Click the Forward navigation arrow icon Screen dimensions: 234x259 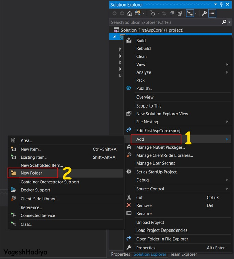pyautogui.click(x=122, y=13)
